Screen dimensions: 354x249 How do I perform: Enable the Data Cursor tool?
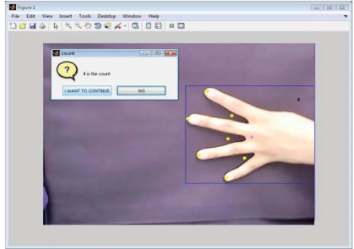[108, 26]
